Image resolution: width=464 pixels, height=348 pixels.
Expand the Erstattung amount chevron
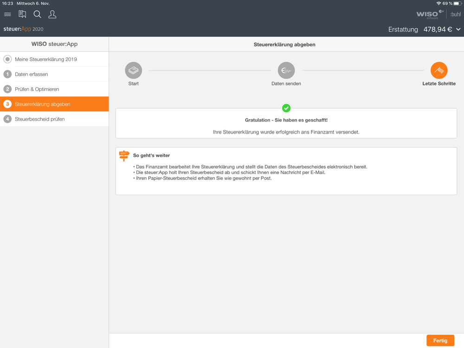(458, 29)
